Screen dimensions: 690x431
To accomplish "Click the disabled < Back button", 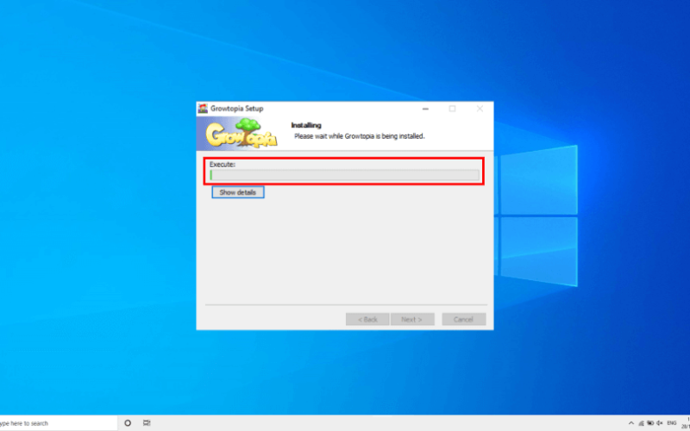I will [367, 319].
